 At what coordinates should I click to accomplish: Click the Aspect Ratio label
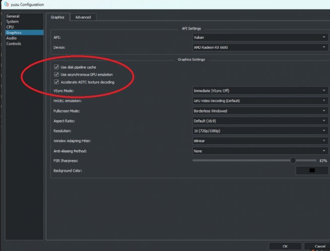point(64,121)
